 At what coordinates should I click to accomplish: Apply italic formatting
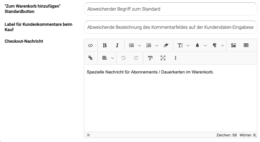coord(117,45)
